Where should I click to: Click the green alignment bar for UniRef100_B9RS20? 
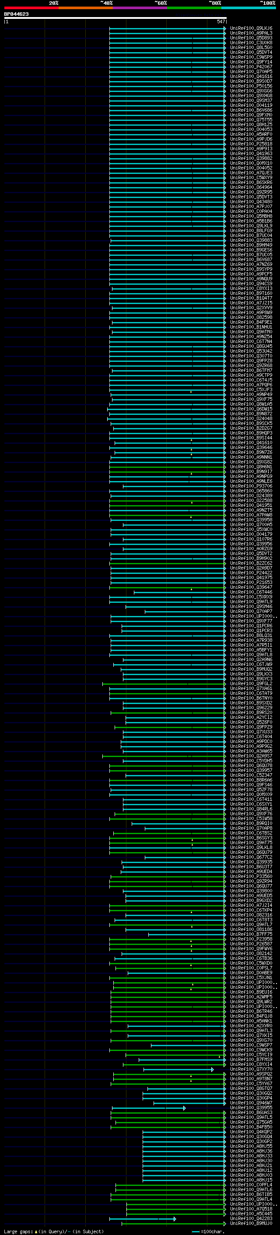pyautogui.click(x=168, y=712)
